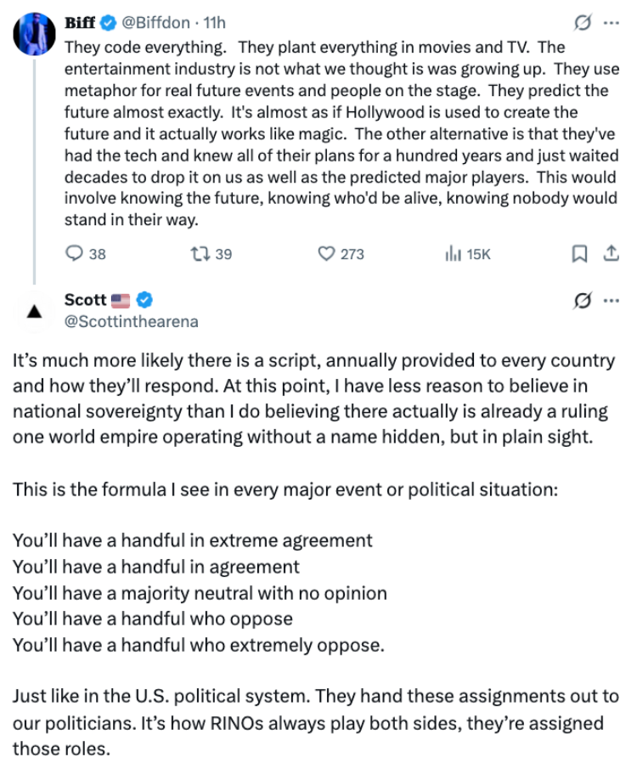The width and height of the screenshot is (637, 774).
Task: Click the Grok icon on Biff's post
Action: click(583, 23)
